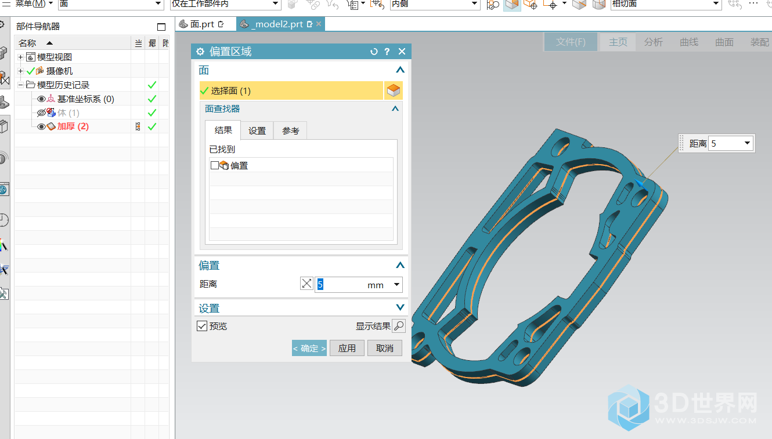The width and height of the screenshot is (772, 439).
Task: Hide the 基准坐标系 (0) feature
Action: click(x=41, y=99)
